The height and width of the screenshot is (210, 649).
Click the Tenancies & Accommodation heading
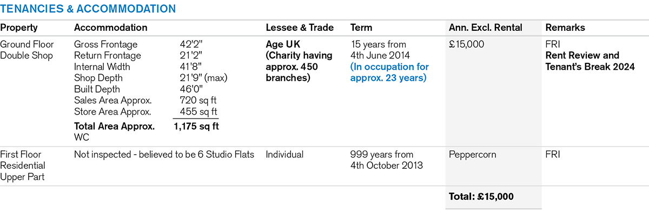pos(88,9)
